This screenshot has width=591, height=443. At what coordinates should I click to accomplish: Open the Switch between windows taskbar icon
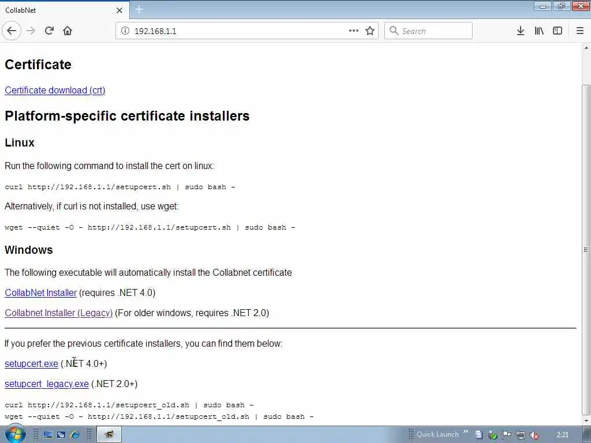coord(61,435)
